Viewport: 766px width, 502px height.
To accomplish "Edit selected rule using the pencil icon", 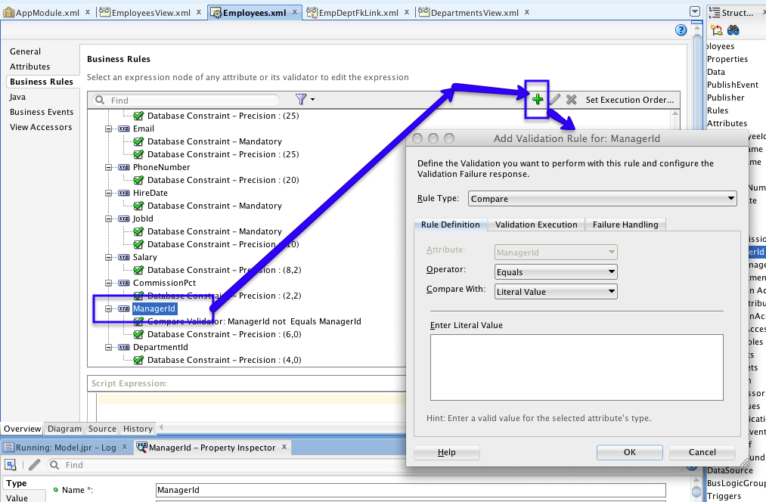I will coord(554,99).
